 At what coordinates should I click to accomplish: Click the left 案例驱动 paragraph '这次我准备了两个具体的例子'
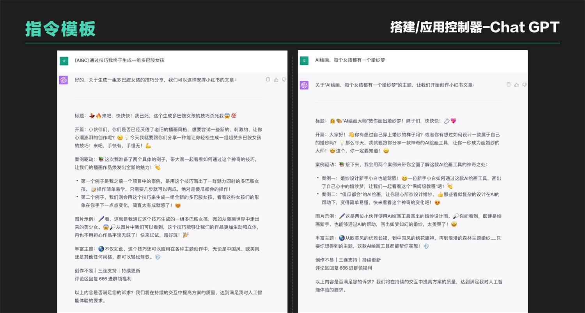(166, 163)
